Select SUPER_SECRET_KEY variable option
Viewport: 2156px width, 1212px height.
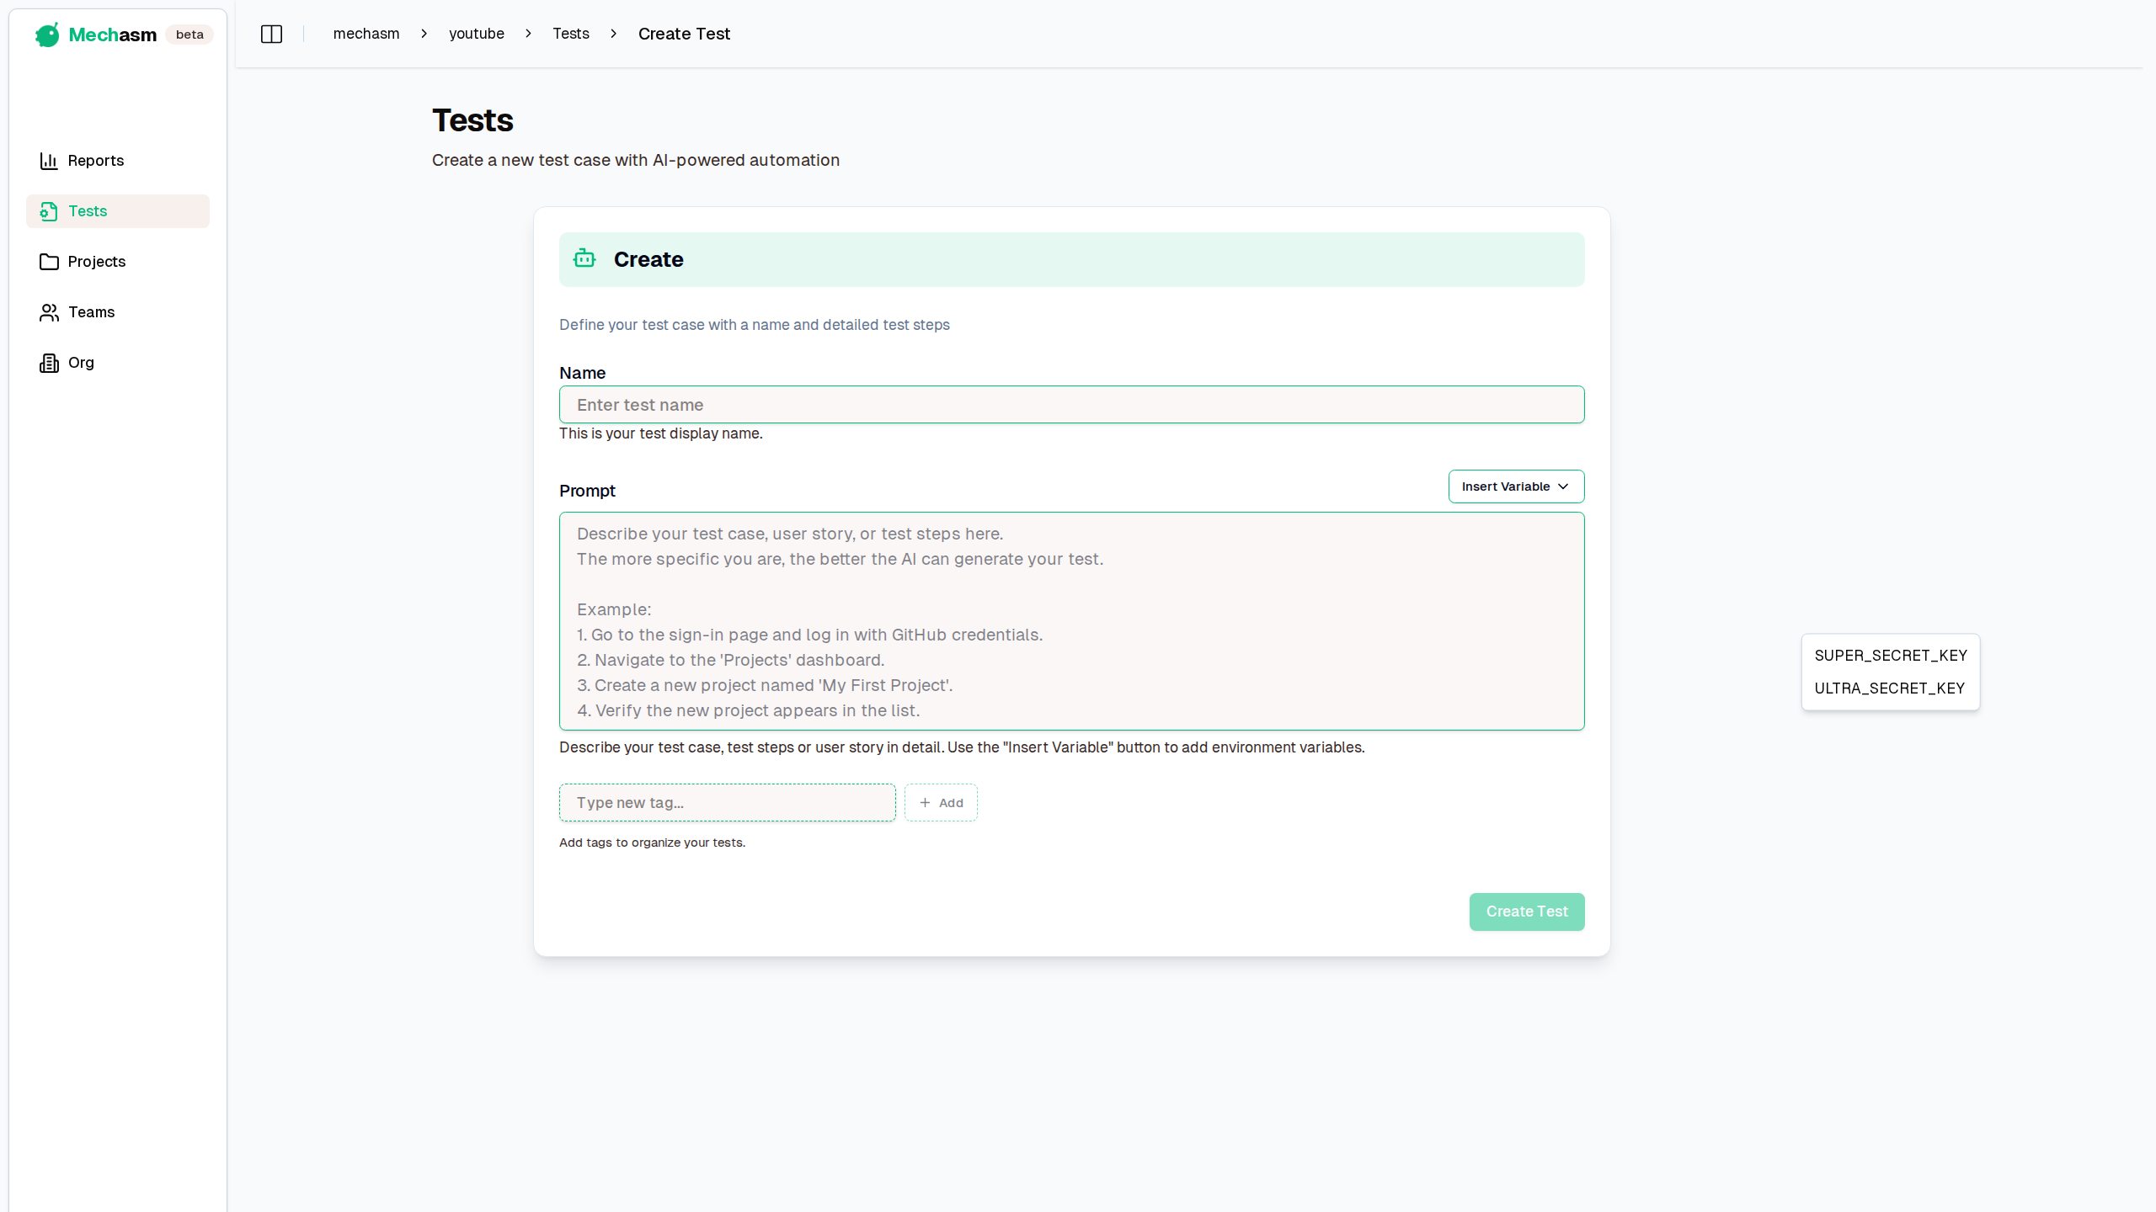click(x=1891, y=656)
